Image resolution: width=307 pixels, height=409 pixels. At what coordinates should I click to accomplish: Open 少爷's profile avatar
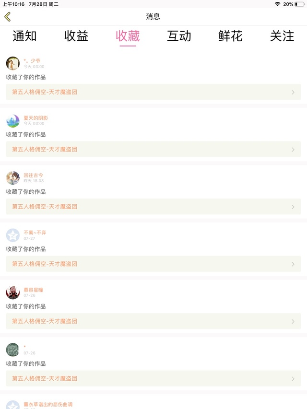(x=13, y=63)
